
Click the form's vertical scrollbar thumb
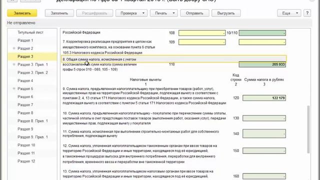point(308,129)
